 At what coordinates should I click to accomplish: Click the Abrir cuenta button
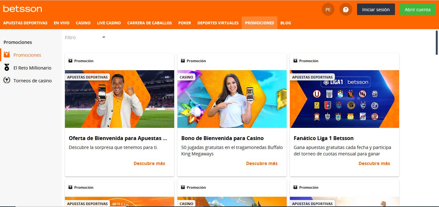417,10
